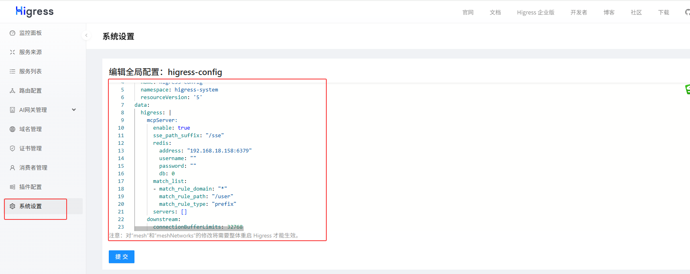This screenshot has height=274, width=690.
Task: Click the 'match_rule_path: "/user"' line
Action: 196,197
